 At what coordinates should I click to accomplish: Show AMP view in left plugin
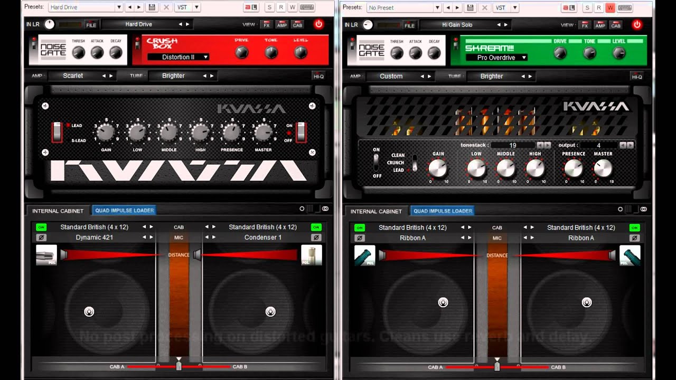(x=282, y=24)
